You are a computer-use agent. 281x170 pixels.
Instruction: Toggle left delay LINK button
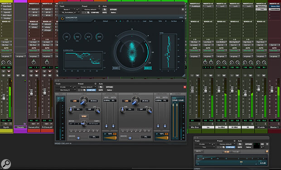tap(74, 101)
